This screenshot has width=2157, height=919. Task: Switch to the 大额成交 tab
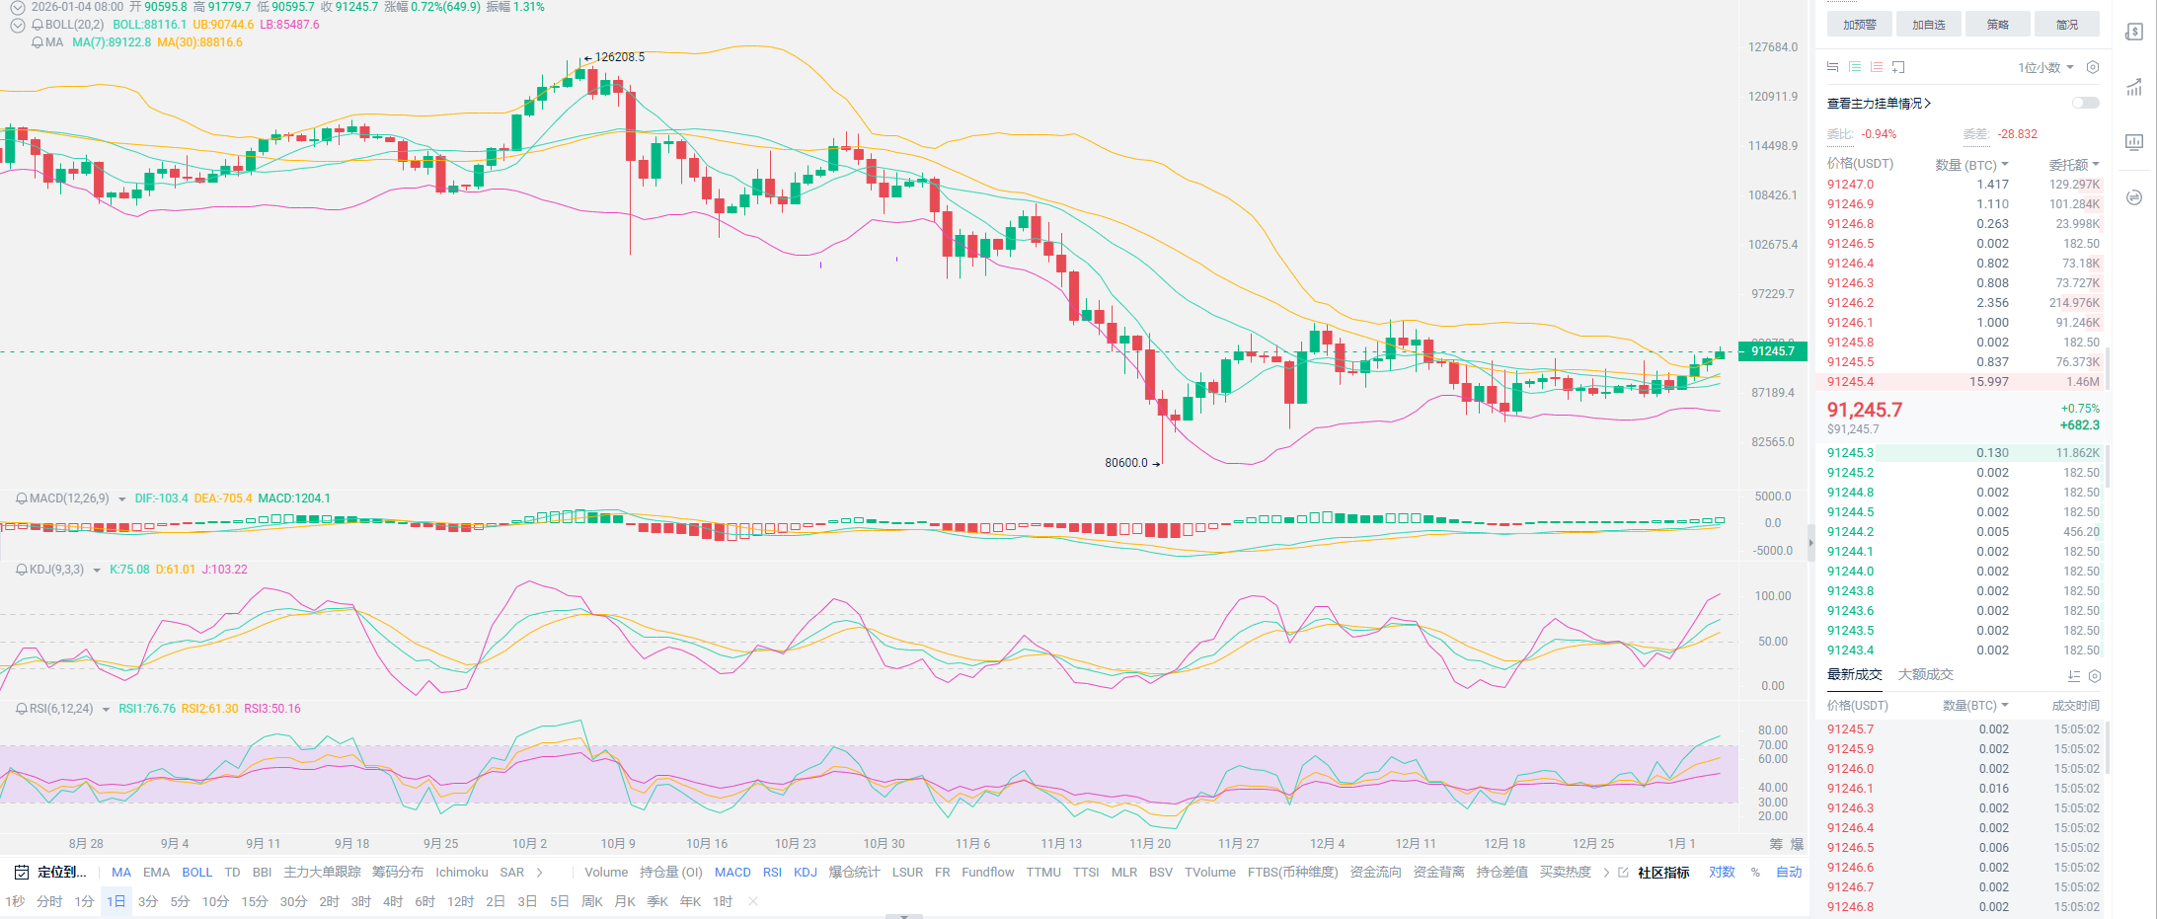pos(1925,675)
